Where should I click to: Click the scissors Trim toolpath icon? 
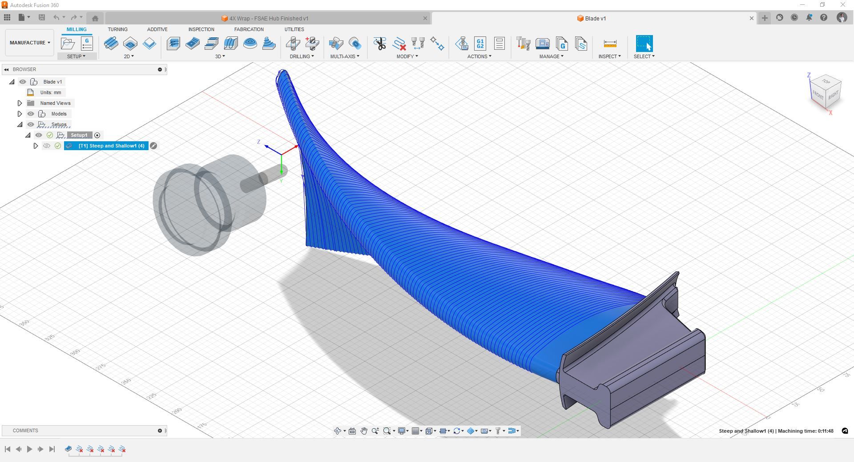(x=379, y=44)
